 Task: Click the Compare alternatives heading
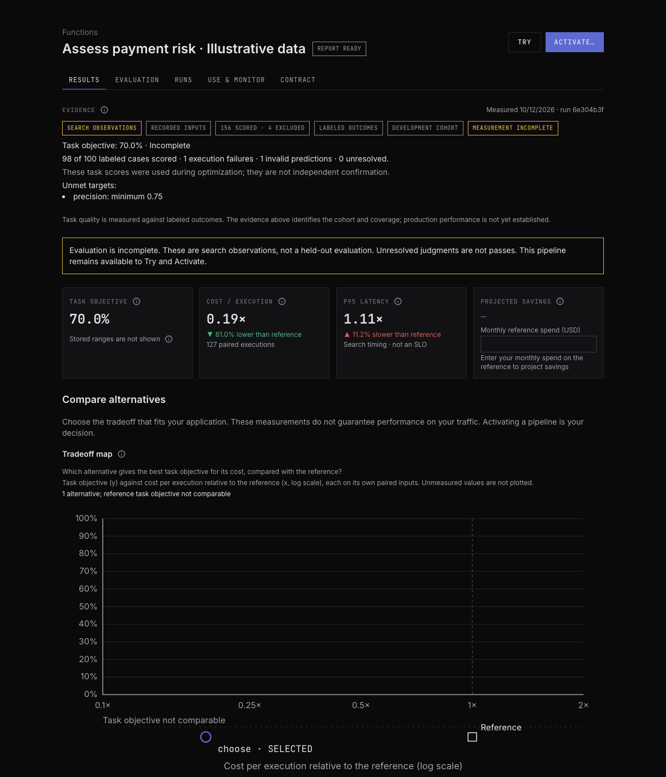click(114, 400)
